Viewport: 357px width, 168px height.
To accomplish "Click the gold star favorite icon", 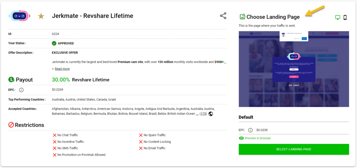I will [41, 16].
